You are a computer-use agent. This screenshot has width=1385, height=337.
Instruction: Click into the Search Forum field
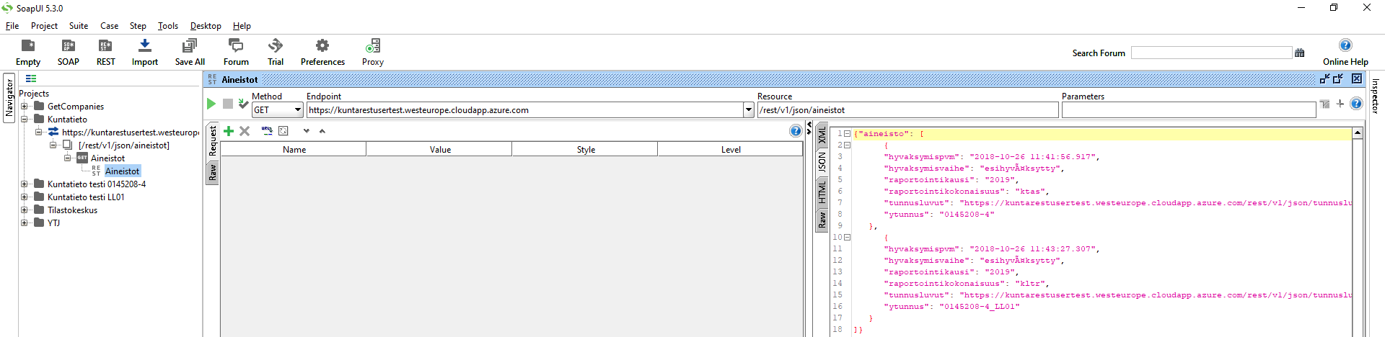click(1210, 53)
